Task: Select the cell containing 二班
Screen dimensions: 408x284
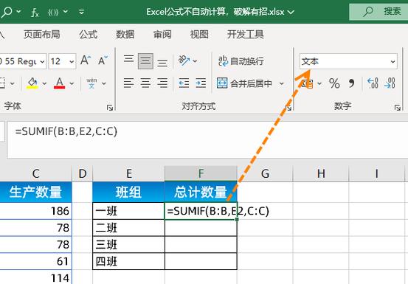Action: click(x=129, y=228)
